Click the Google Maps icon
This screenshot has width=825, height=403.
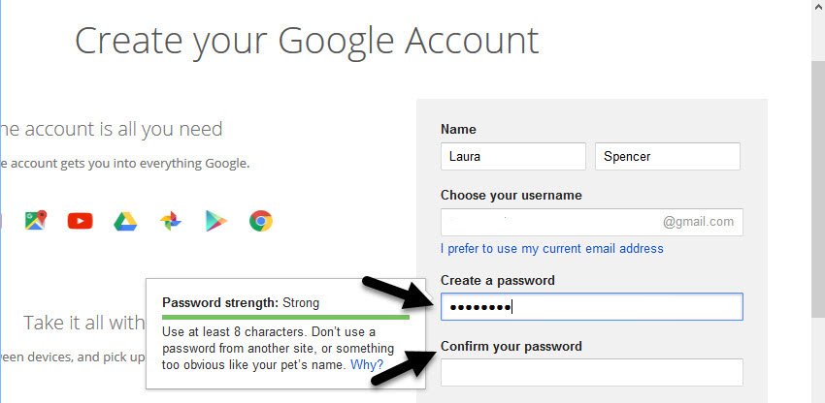tap(36, 221)
